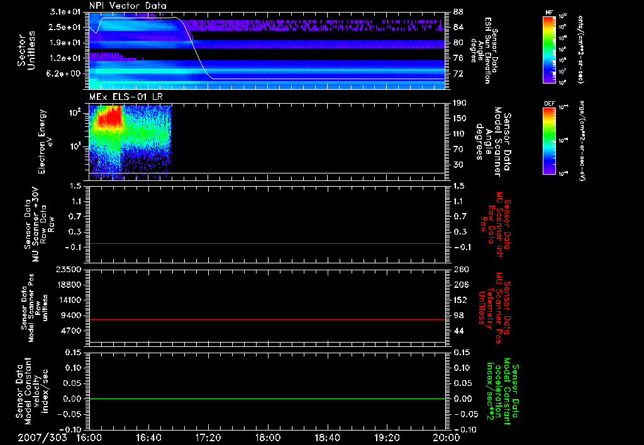The width and height of the screenshot is (644, 445).
Task: Click the 1.9e+01 sector tick label
Action: 65,43
